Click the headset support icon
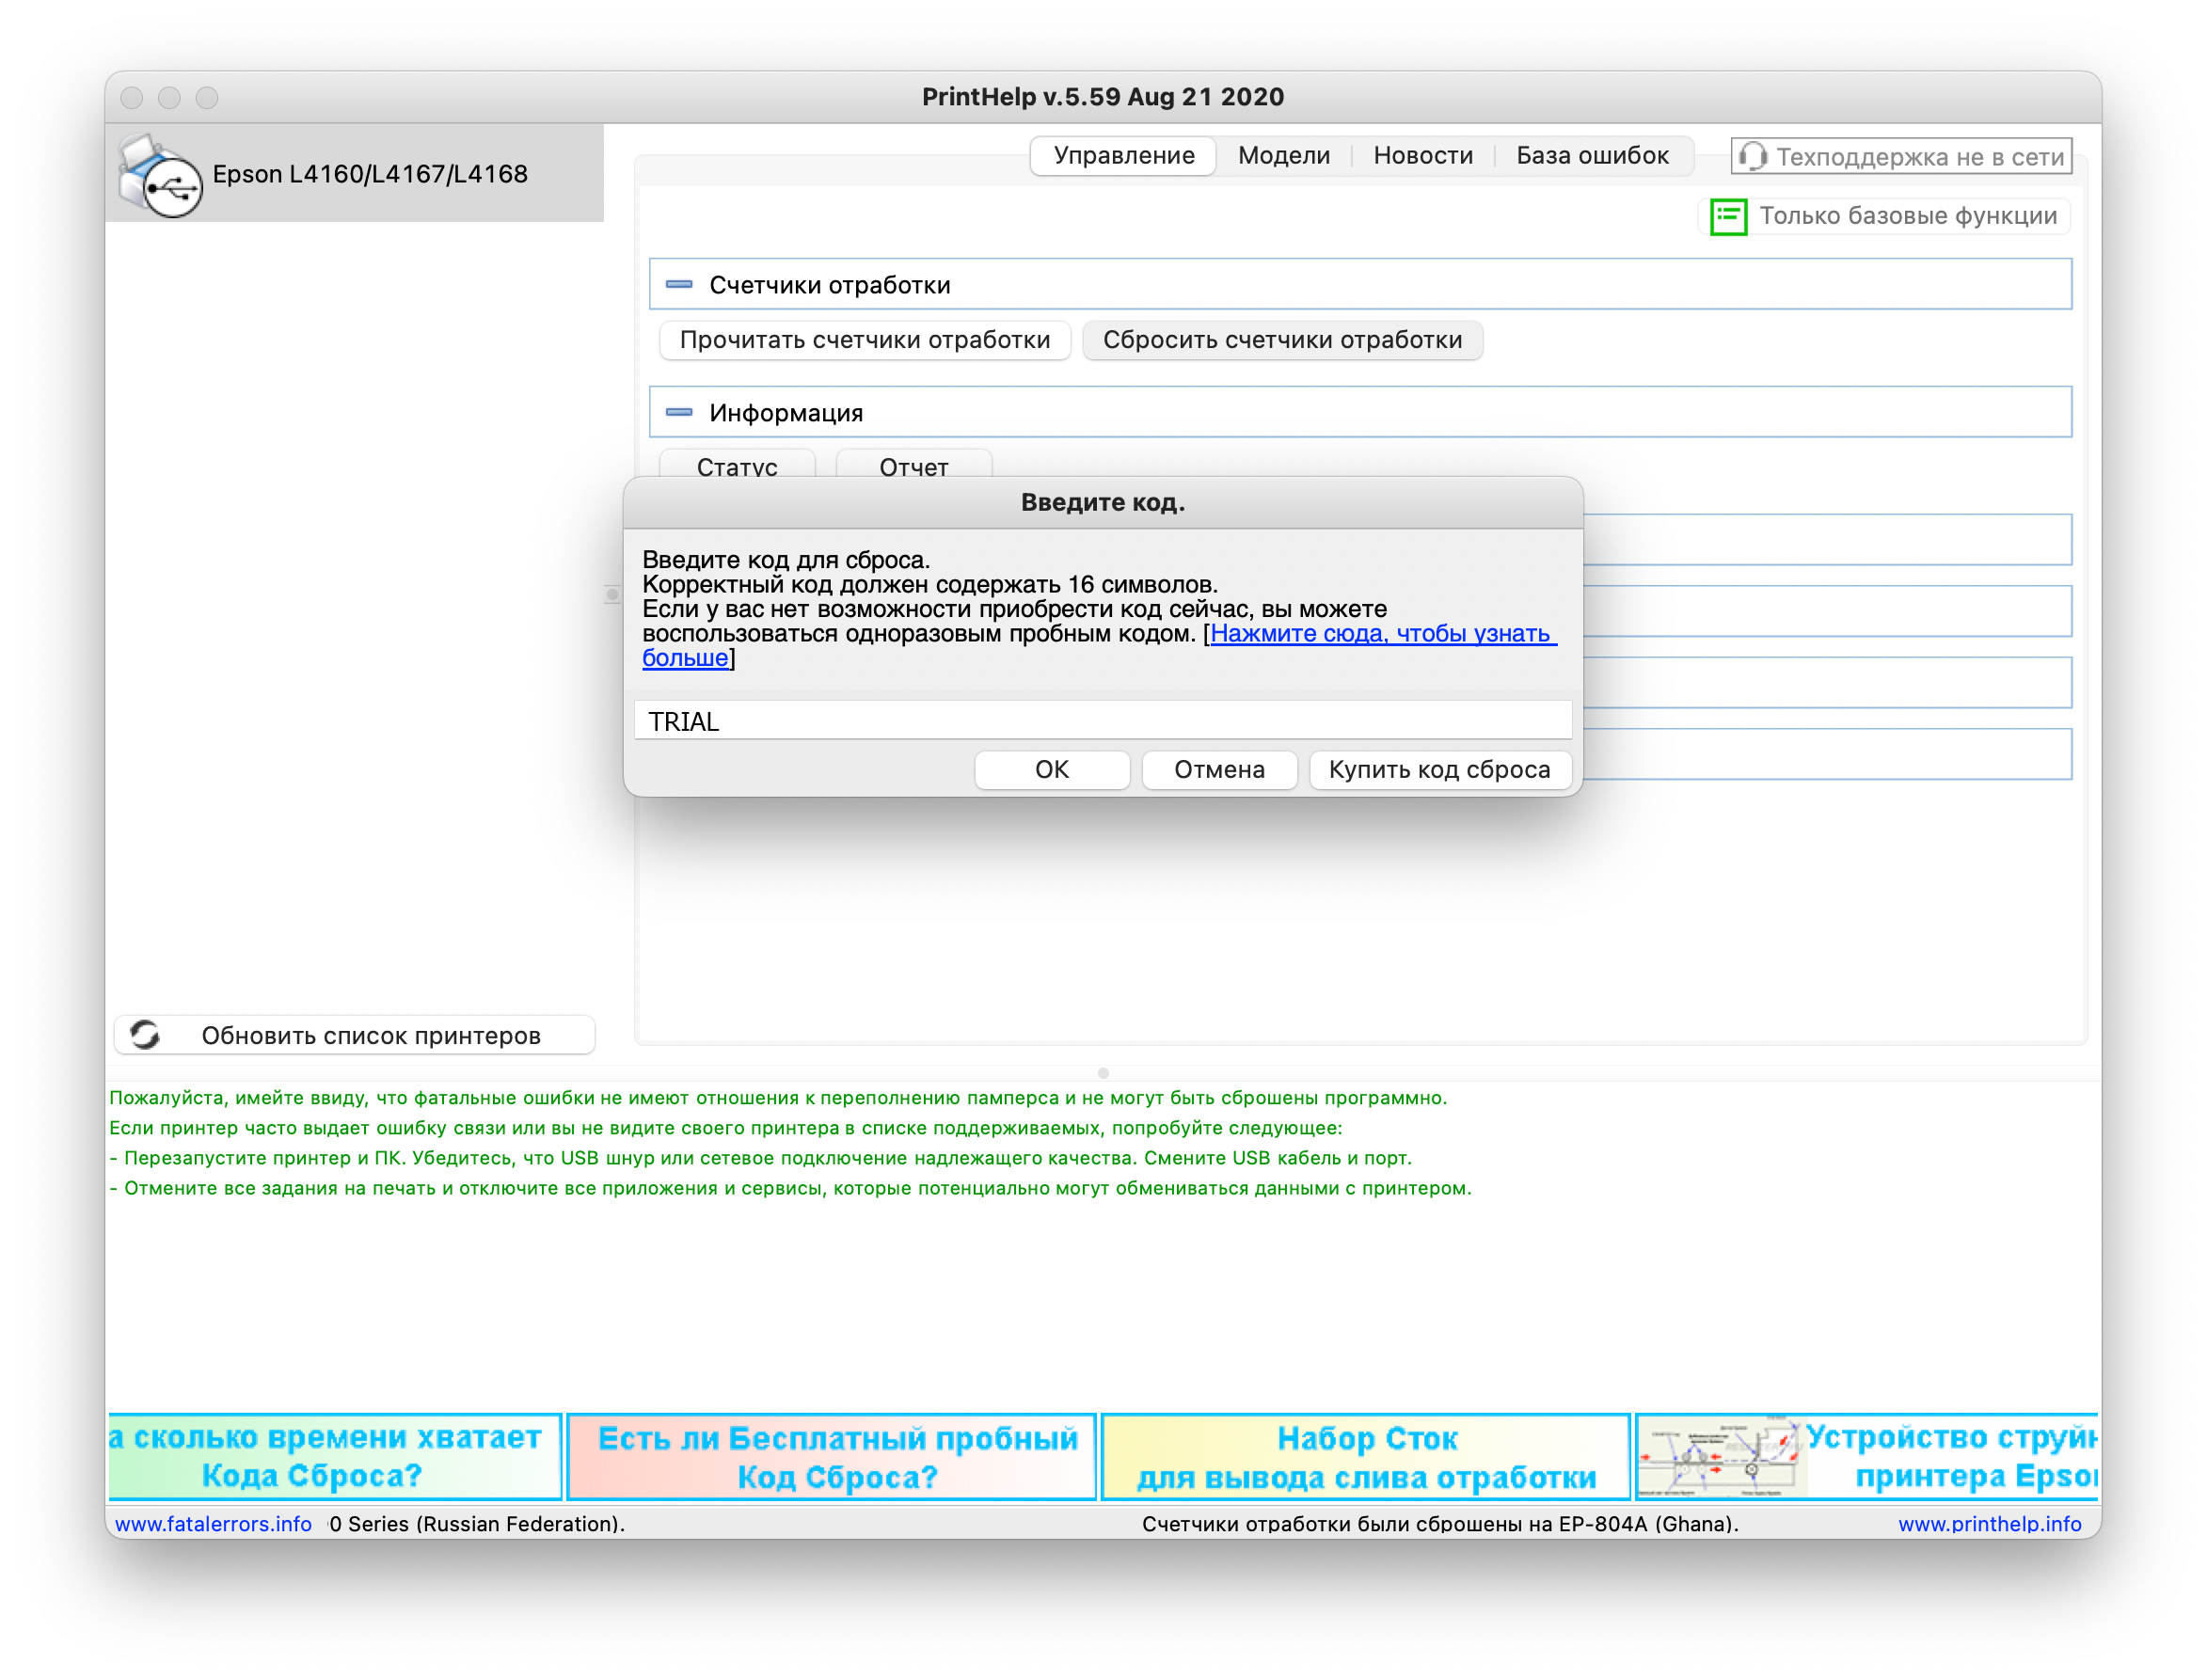Screen dimensions: 2207x1678 click(x=1753, y=156)
